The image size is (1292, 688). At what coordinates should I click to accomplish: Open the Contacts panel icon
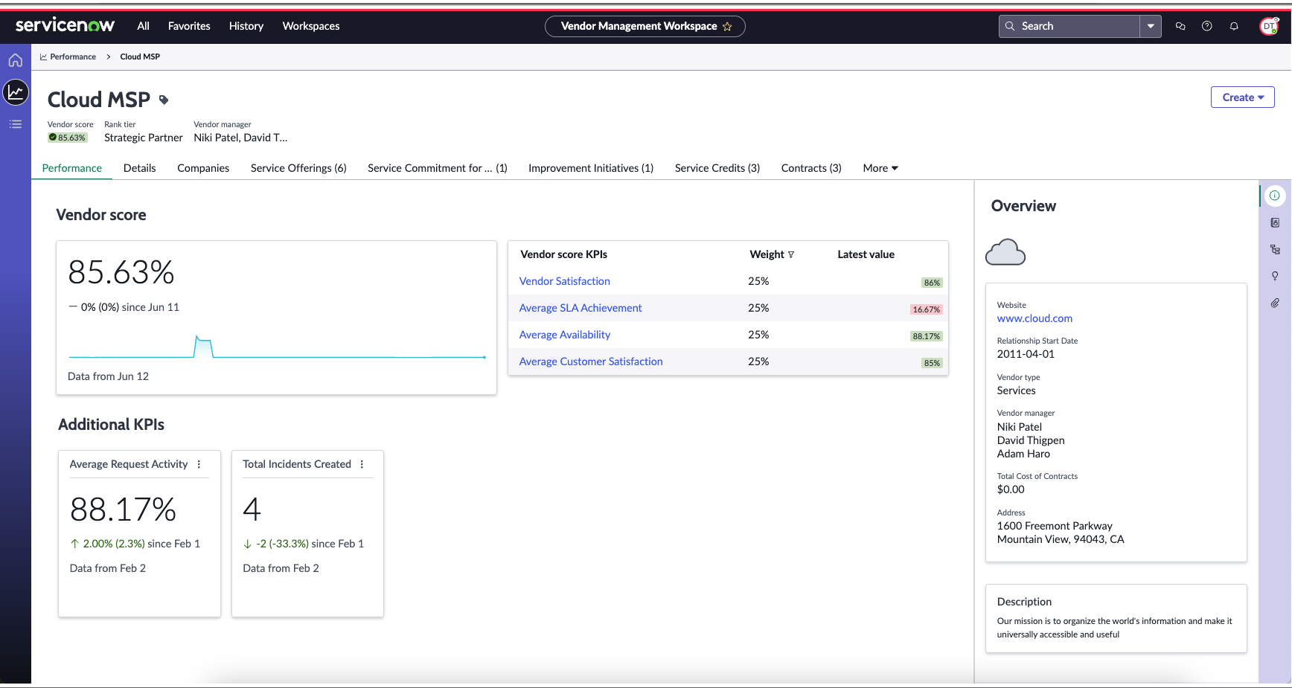point(1275,222)
